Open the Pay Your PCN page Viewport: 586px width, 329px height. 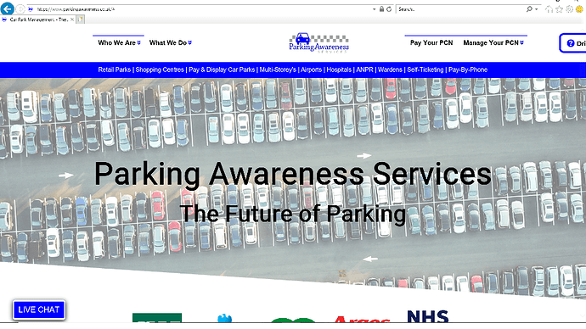[431, 43]
